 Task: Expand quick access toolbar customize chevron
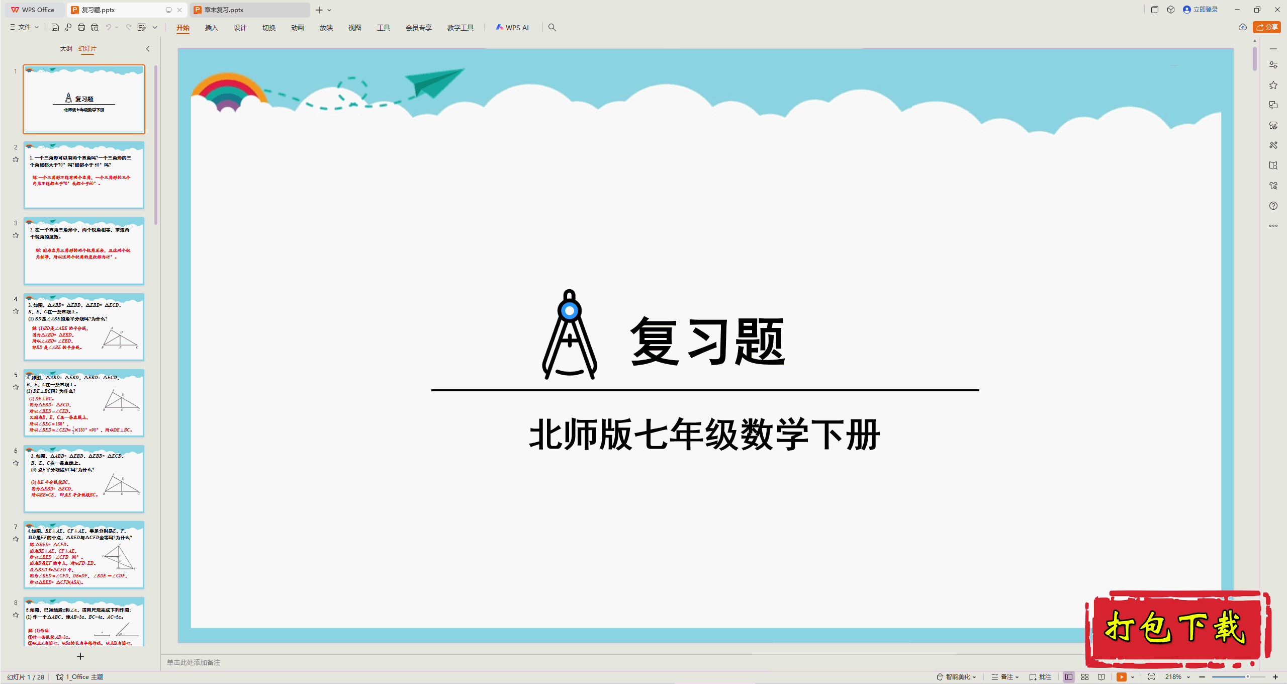click(155, 27)
